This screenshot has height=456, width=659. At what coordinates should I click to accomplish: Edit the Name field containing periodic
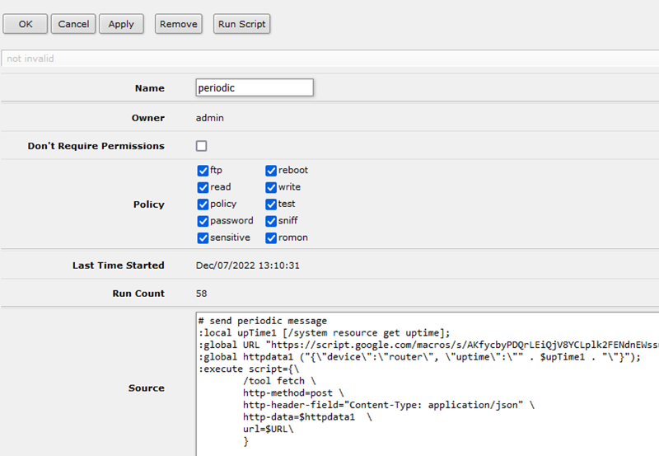tap(255, 88)
